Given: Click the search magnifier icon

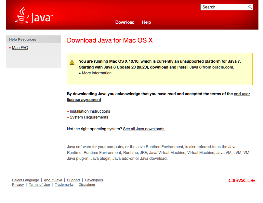Looking at the screenshot, I should (x=250, y=7).
